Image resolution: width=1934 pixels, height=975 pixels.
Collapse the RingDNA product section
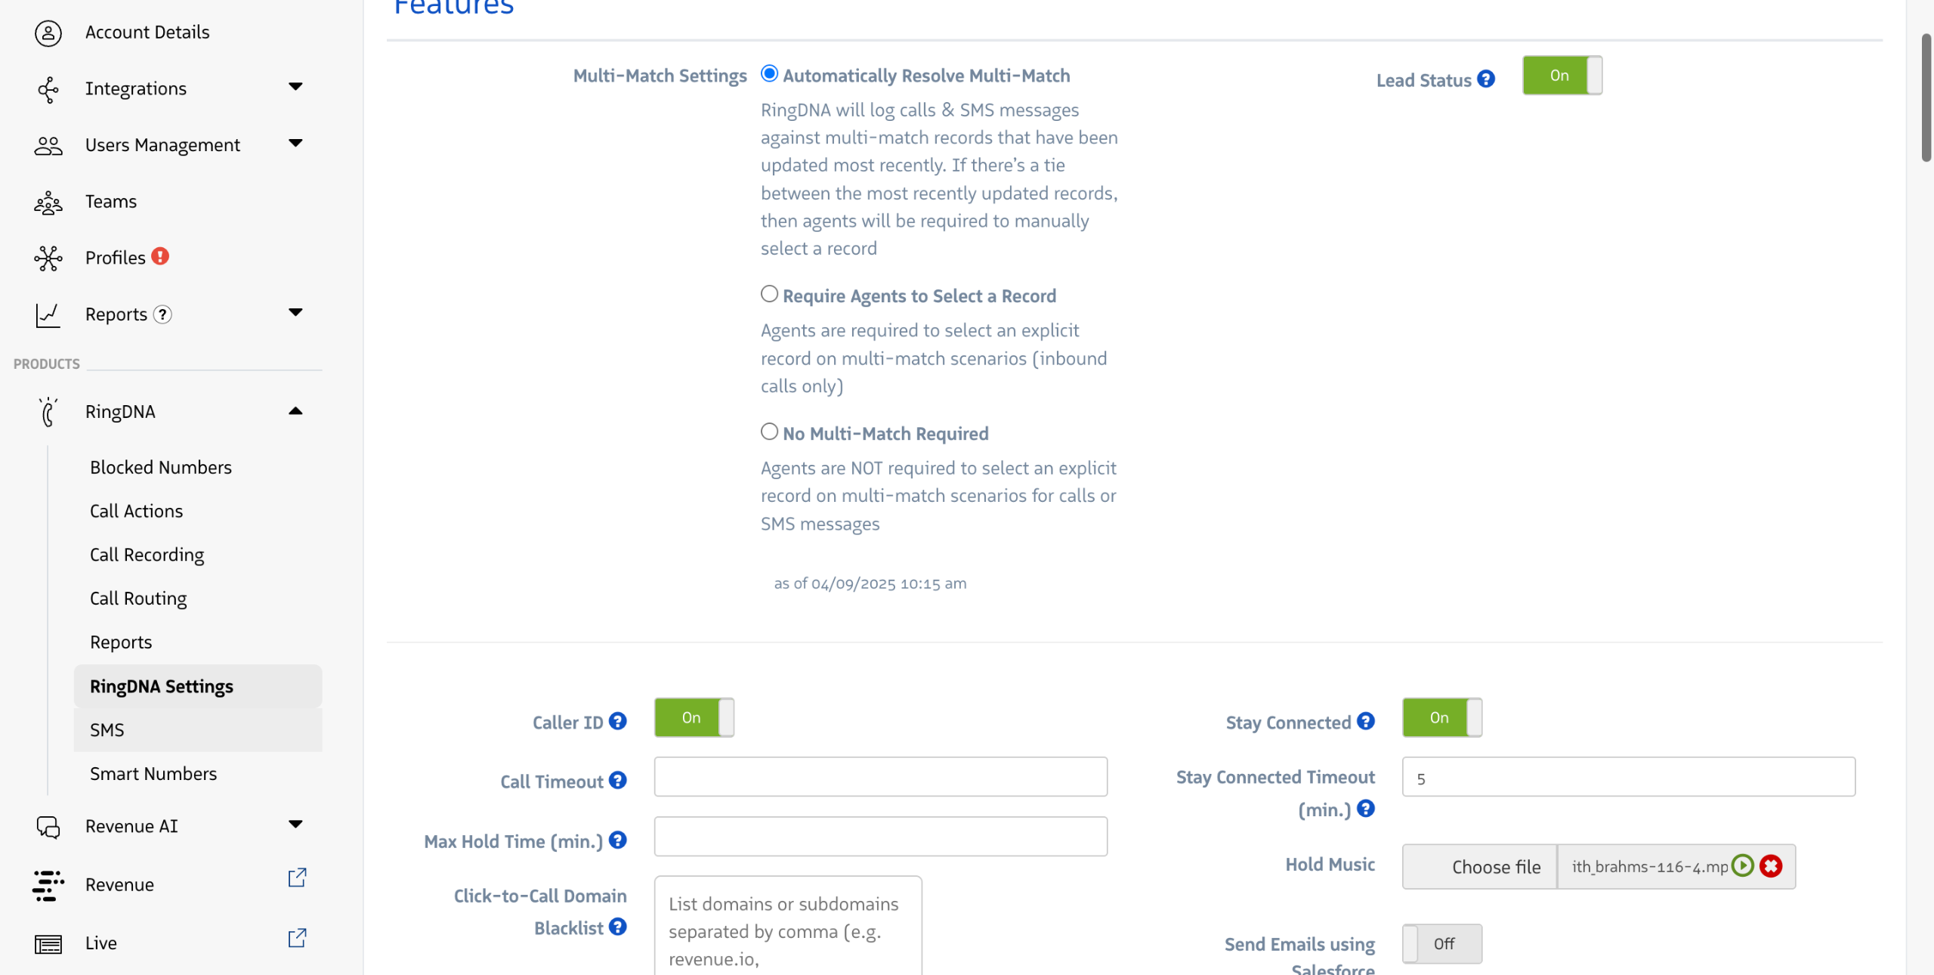(295, 411)
